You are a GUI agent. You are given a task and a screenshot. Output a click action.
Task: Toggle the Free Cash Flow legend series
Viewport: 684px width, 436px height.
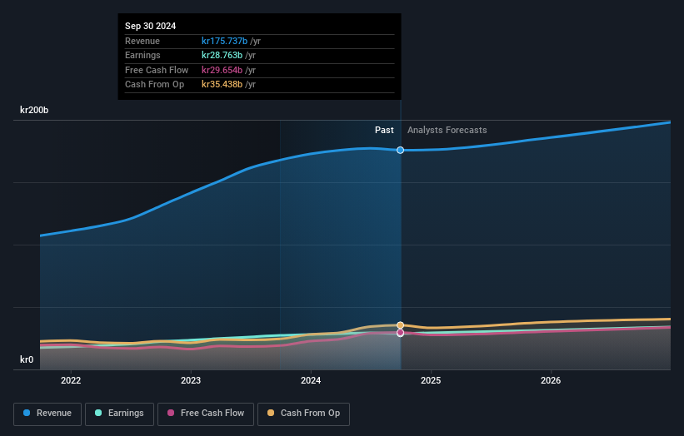(x=206, y=414)
